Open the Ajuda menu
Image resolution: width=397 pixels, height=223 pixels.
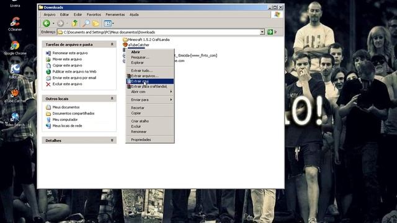(134, 15)
